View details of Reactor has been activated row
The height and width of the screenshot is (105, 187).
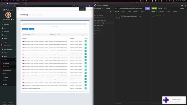86,88
